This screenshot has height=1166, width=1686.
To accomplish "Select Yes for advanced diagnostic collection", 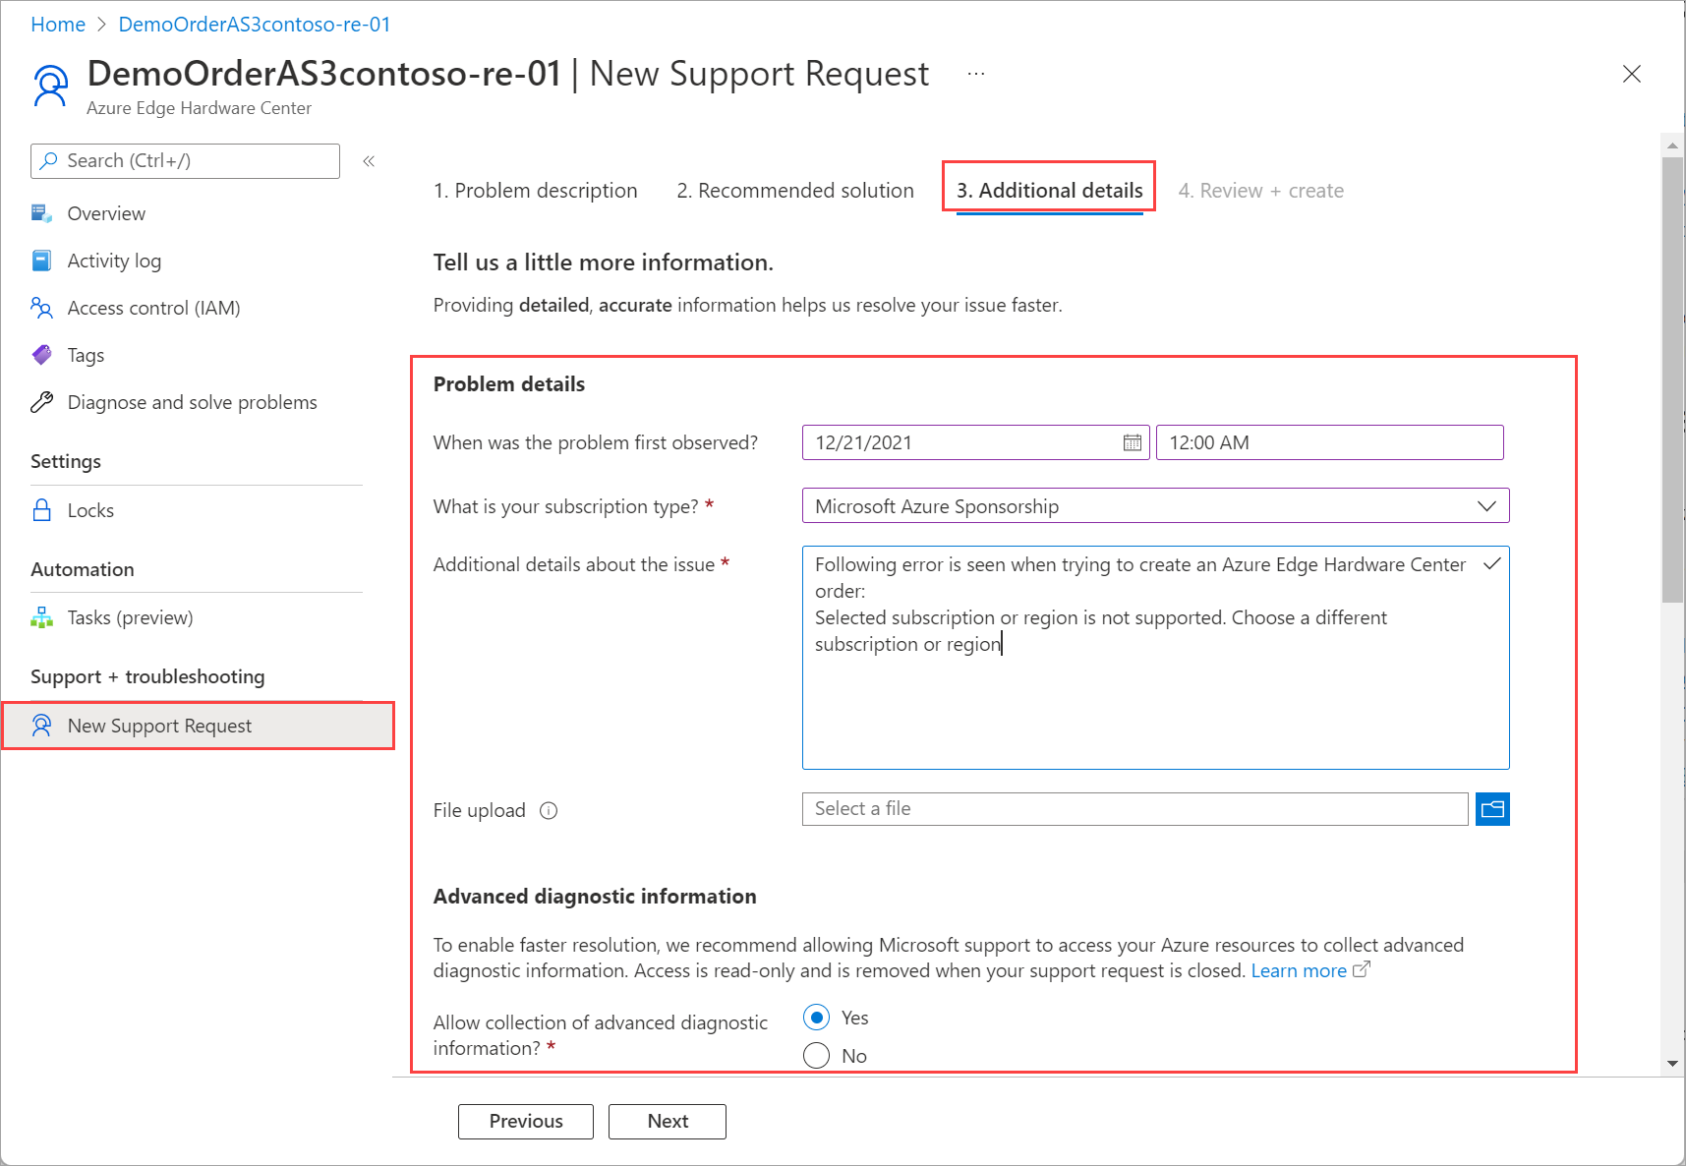I will 816,1018.
